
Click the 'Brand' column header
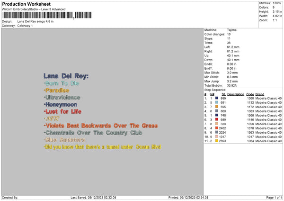pyautogui.click(x=260, y=94)
